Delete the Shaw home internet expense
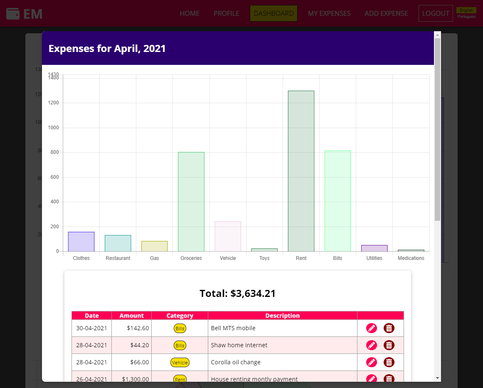Viewport: 483px width, 388px height. (389, 345)
